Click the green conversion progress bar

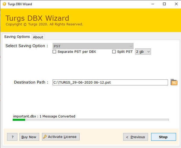pos(91,120)
